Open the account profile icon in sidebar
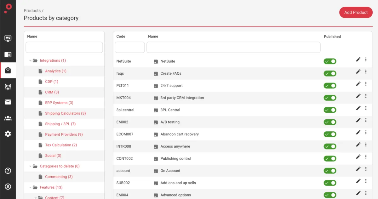The width and height of the screenshot is (378, 199). click(x=8, y=186)
